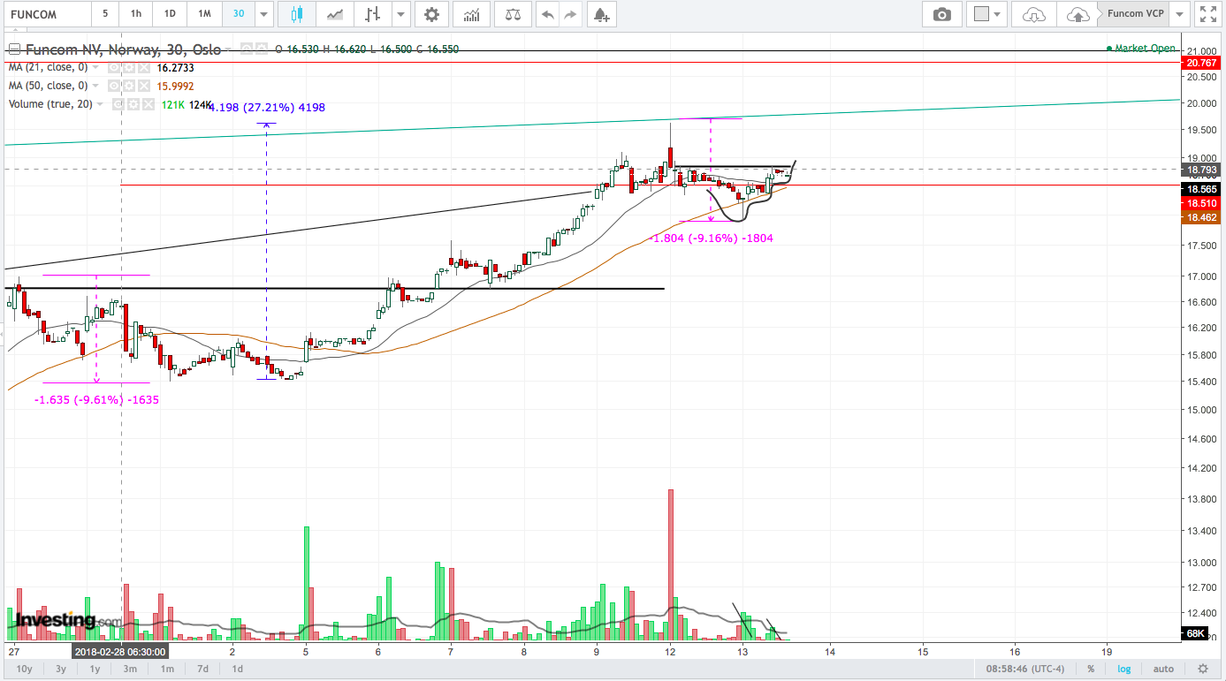Open chart layout selector dropdown

(986, 14)
